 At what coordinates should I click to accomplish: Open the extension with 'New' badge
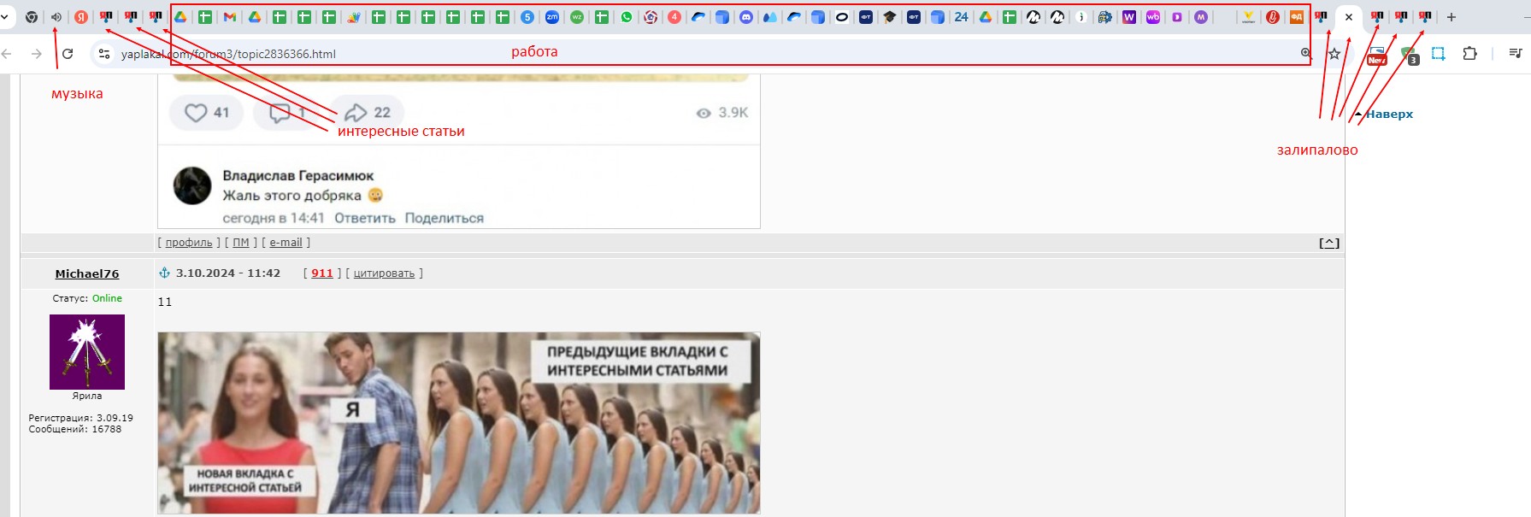click(1376, 55)
